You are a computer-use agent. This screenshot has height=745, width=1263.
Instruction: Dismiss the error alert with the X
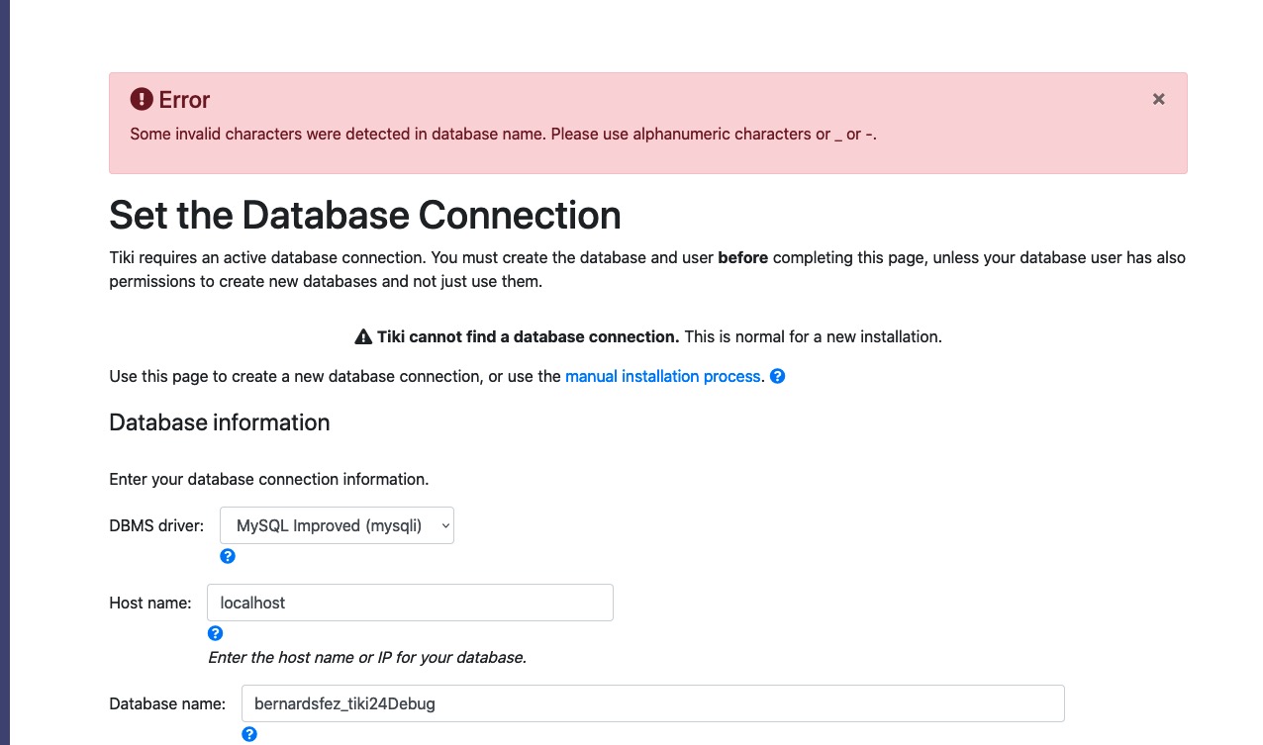click(x=1158, y=99)
